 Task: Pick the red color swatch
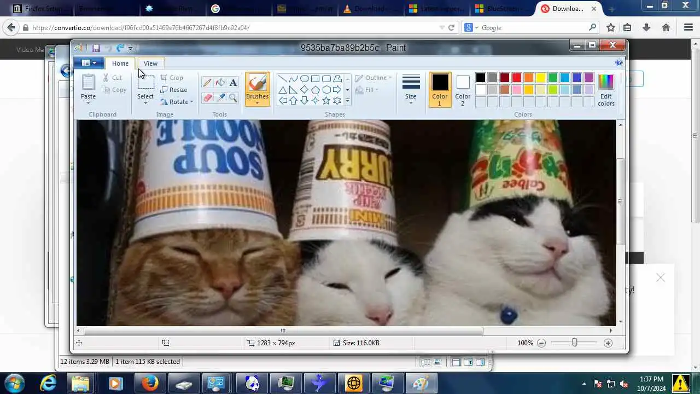point(517,78)
